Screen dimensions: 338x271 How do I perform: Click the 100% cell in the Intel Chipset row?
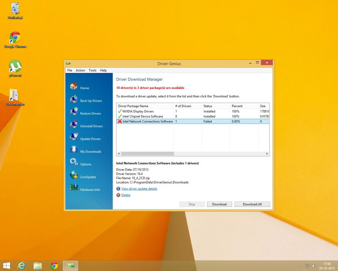point(235,116)
